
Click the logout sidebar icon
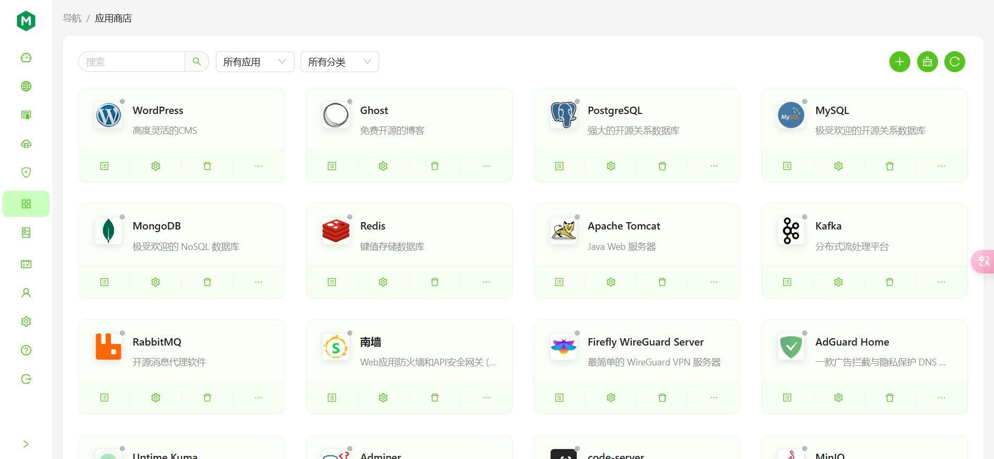(26, 379)
